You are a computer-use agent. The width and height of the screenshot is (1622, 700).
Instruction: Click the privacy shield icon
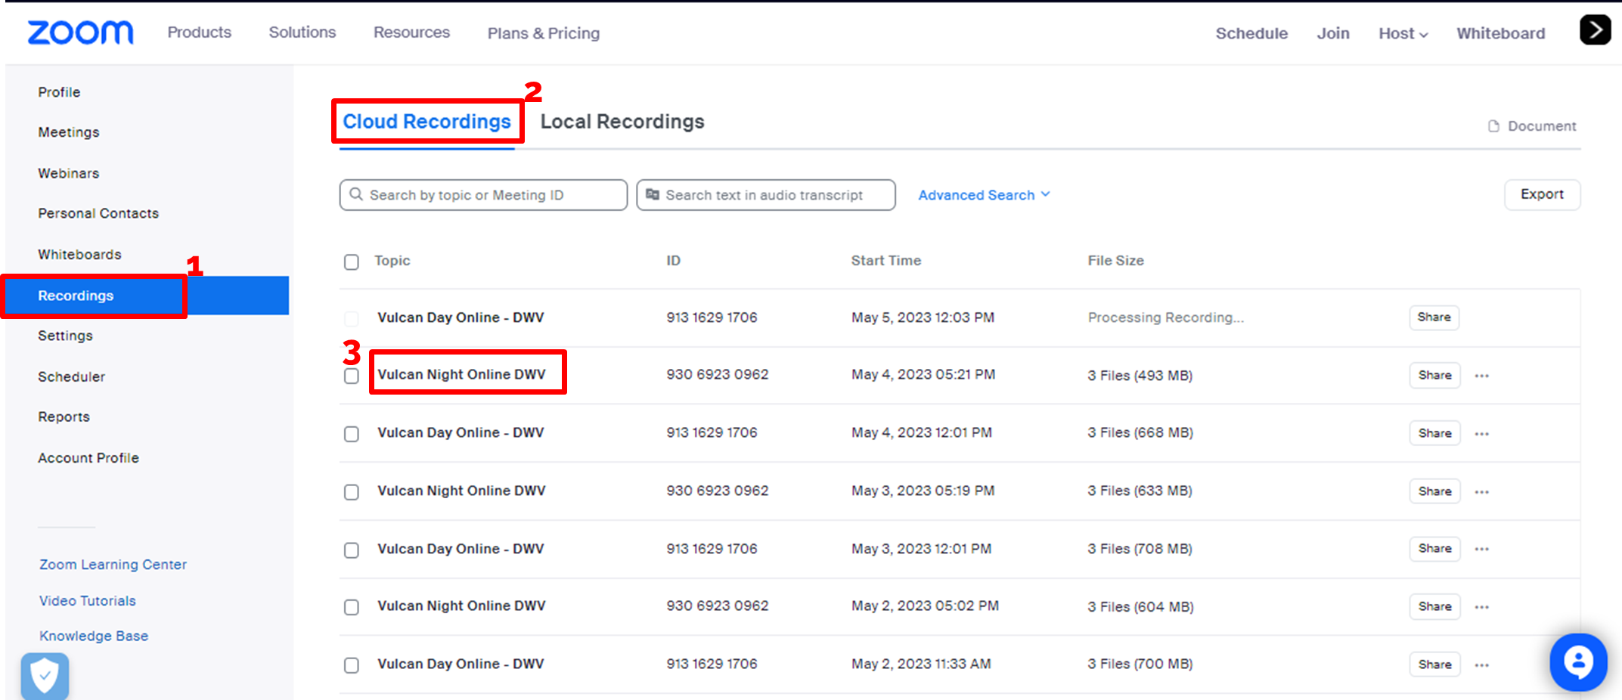(x=45, y=675)
